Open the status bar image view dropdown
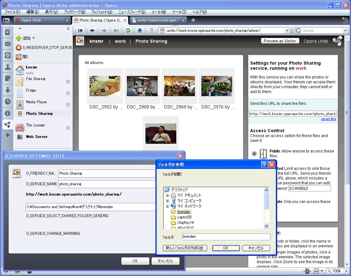Image resolution: width=351 pixels, height=276 pixels. pyautogui.click(x=322, y=271)
